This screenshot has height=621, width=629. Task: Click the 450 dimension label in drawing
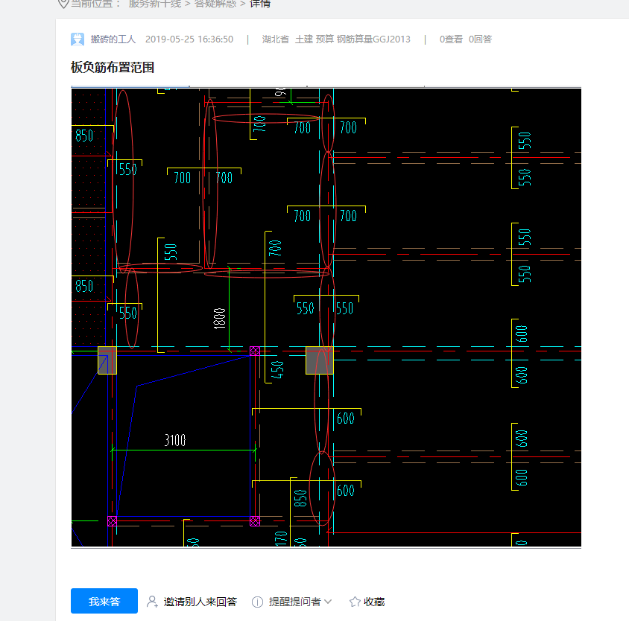277,369
